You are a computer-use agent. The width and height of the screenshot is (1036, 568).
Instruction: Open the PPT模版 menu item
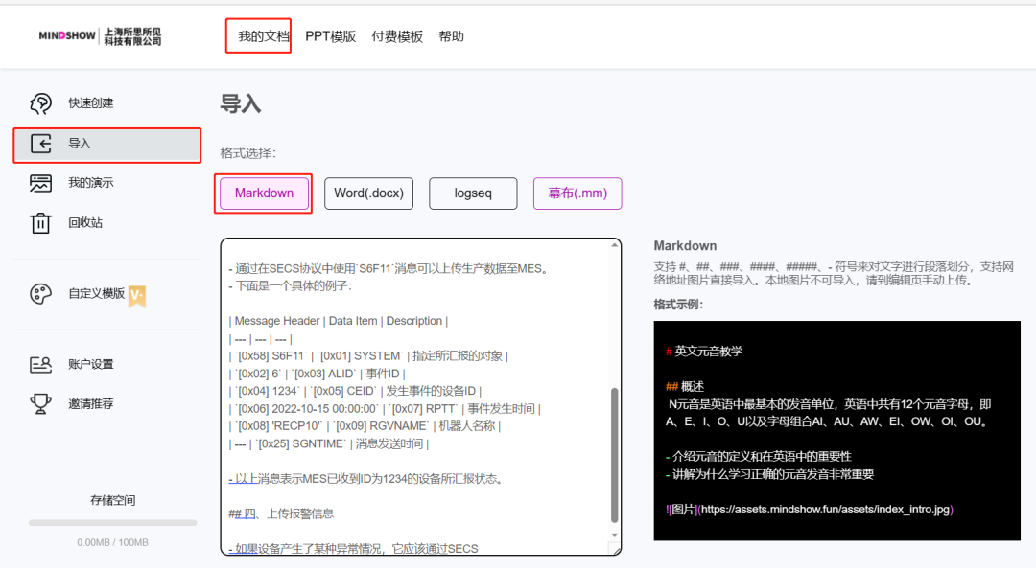tap(330, 35)
